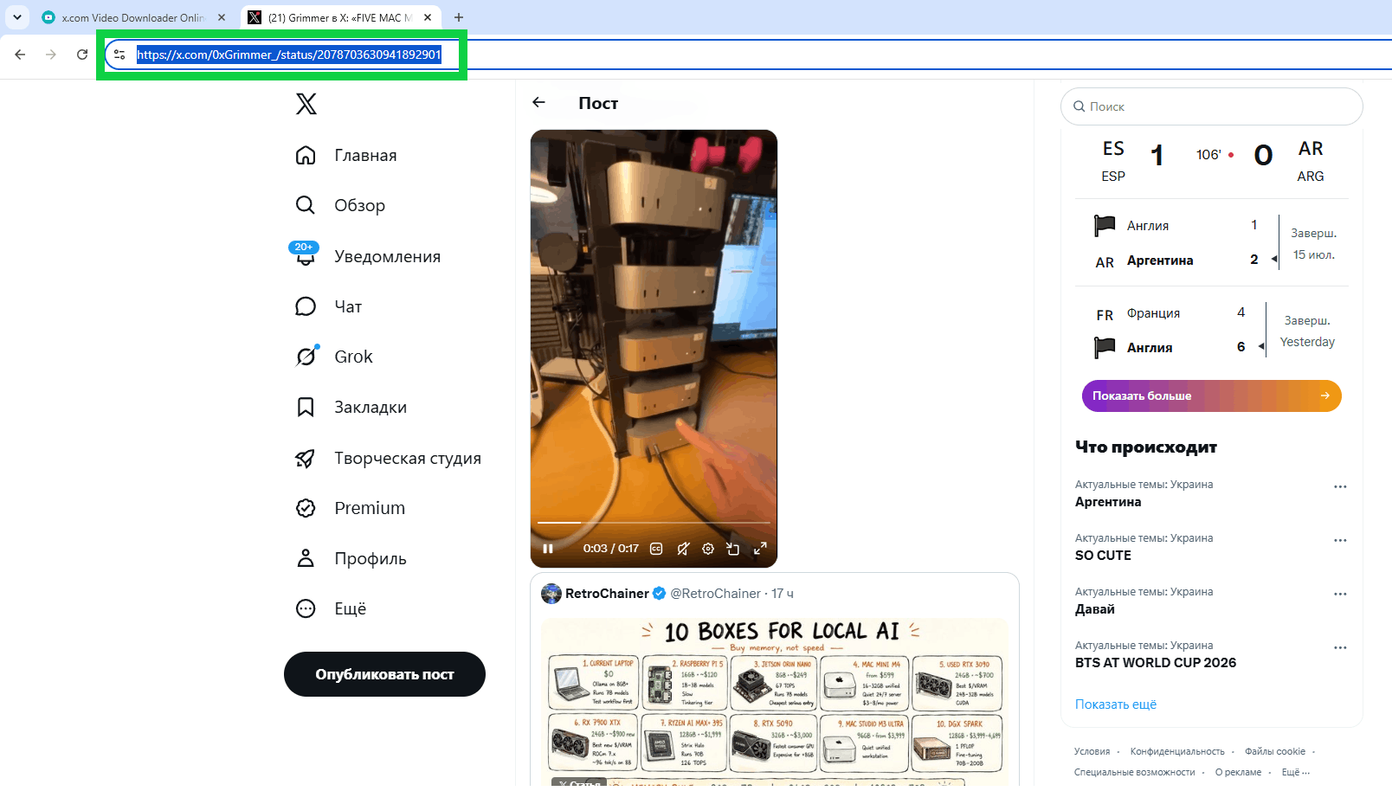Click the Опубликовать пост button
Image resolution: width=1392 pixels, height=804 pixels.
tap(384, 674)
